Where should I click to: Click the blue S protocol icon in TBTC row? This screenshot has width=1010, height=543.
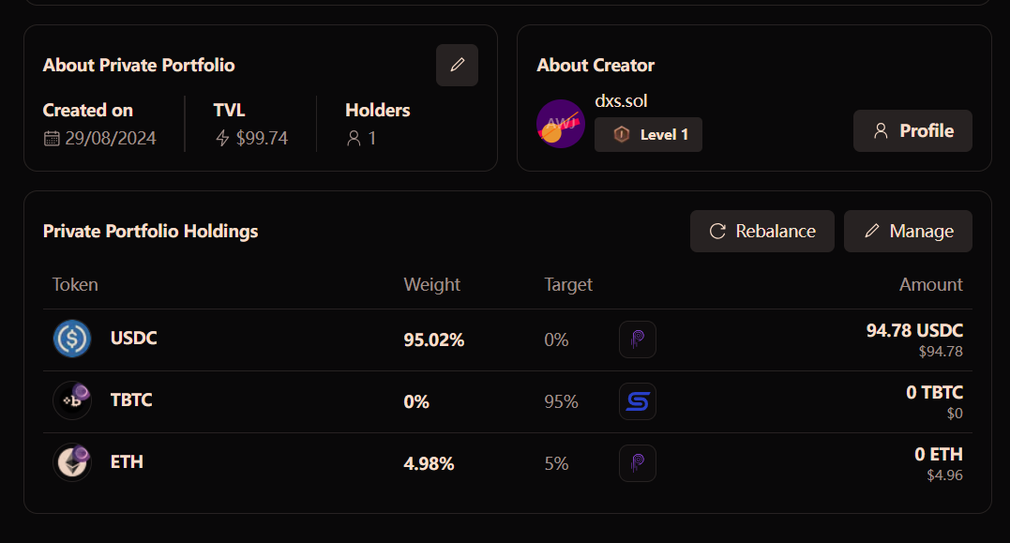coord(638,401)
